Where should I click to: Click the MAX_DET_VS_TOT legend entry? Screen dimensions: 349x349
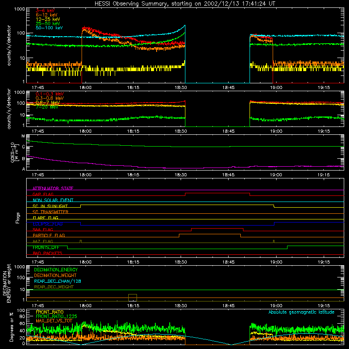(x=54, y=321)
